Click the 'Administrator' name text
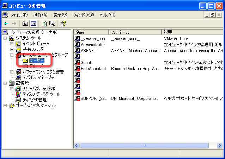Viewport: 225px width, 159px height. [93, 45]
